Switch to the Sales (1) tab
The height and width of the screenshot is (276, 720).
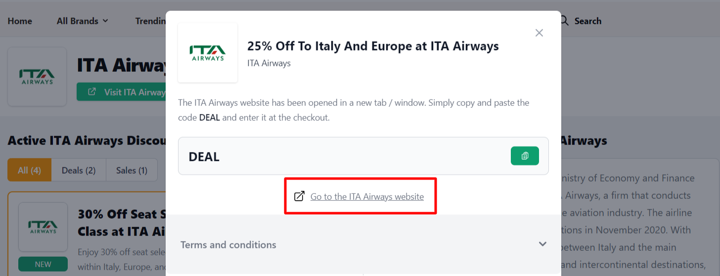(132, 170)
